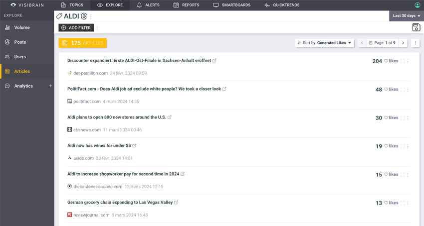Open the Aldi wines under $5 article
Screen dimensions: 424x226
pos(99,145)
